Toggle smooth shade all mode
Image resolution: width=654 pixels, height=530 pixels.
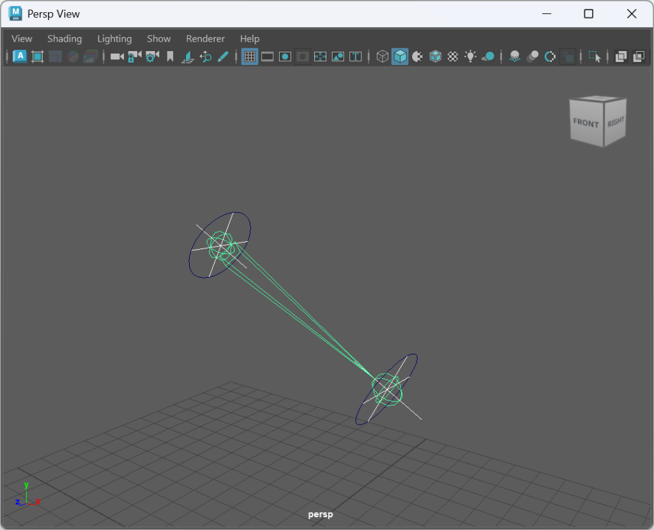pyautogui.click(x=400, y=57)
